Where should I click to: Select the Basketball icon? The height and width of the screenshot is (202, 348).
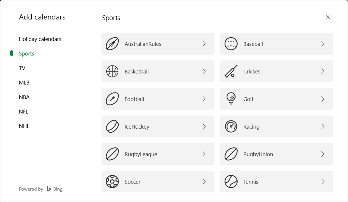tap(112, 71)
